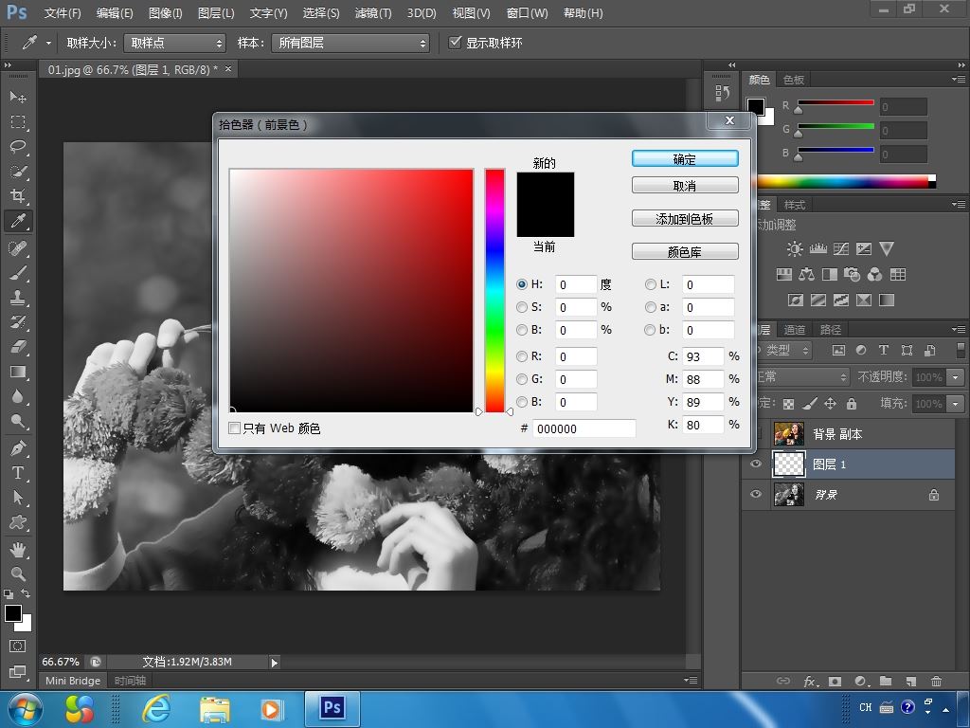Viewport: 970px width, 728px height.
Task: Select the Clone Stamp tool
Action: pyautogui.click(x=18, y=298)
